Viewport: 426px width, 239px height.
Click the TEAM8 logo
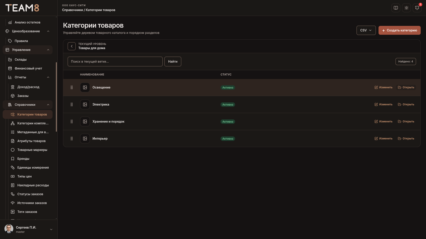click(22, 8)
